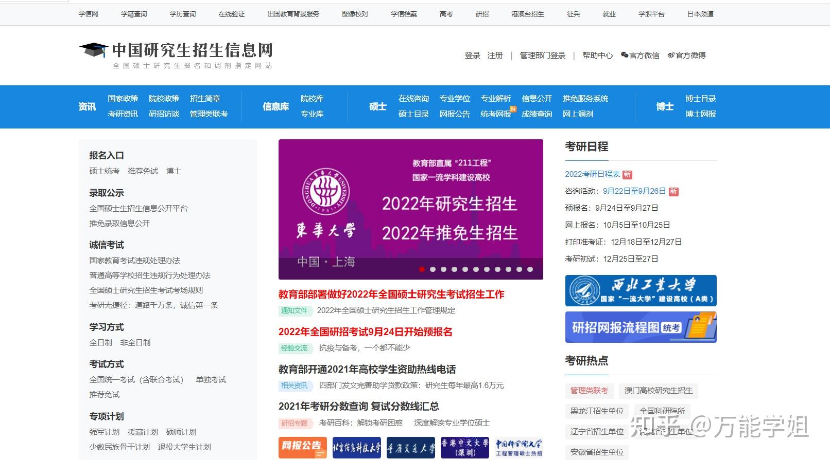
Task: Click 强军计划 under 专项计划
Action: [105, 432]
